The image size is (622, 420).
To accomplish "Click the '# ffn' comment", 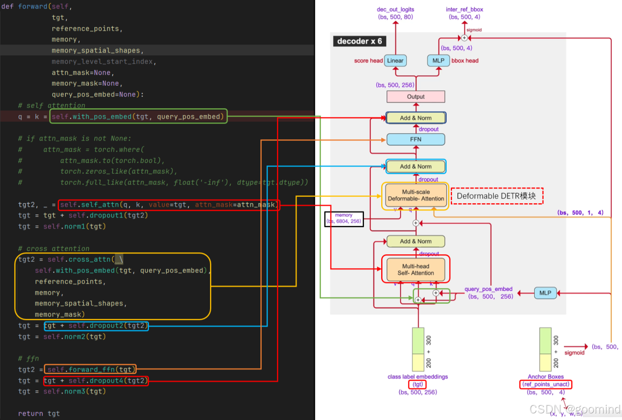I will pyautogui.click(x=28, y=359).
